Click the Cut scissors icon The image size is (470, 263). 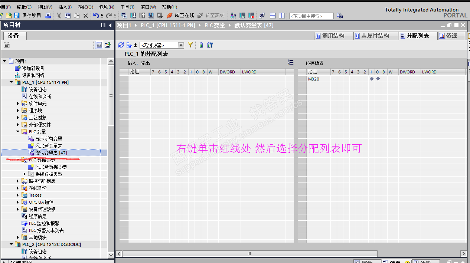(x=59, y=16)
